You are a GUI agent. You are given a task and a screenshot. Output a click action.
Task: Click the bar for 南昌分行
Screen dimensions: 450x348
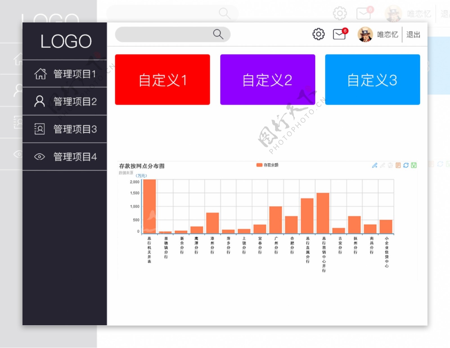point(370,229)
